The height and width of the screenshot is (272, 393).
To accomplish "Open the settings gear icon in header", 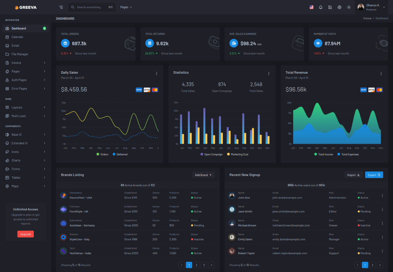I will tap(339, 7).
